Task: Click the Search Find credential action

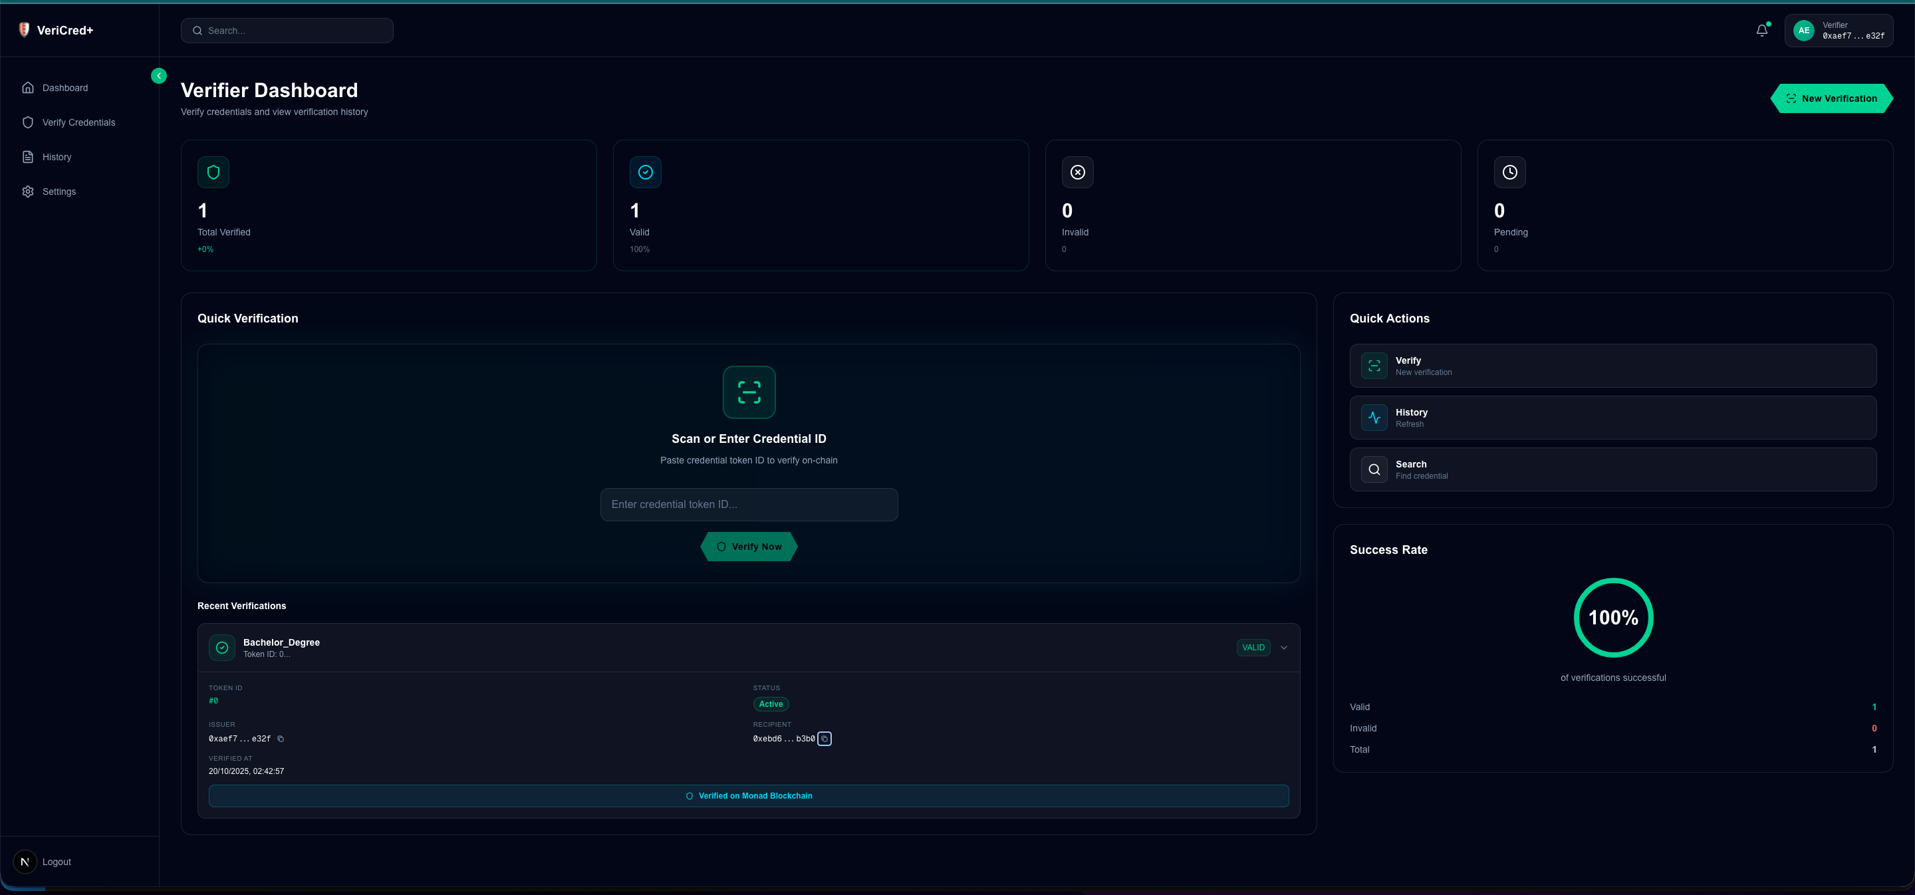Action: point(1612,470)
